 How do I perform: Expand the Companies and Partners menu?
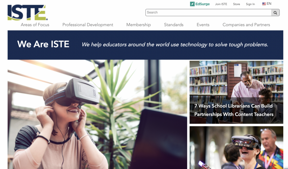pos(246,25)
